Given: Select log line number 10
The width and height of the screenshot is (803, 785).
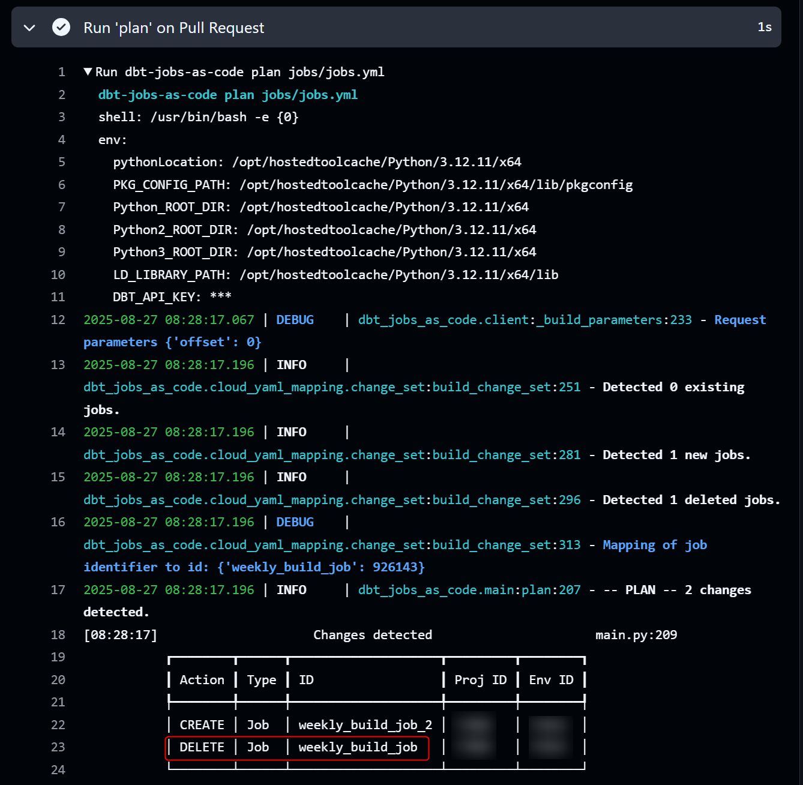Looking at the screenshot, I should [58, 275].
